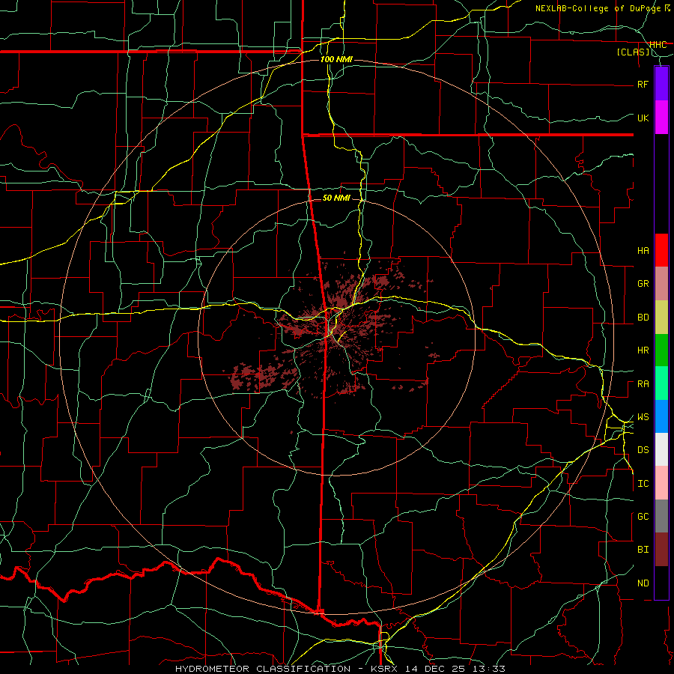
Task: Select the GC gray legend swatch
Action: [x=661, y=516]
